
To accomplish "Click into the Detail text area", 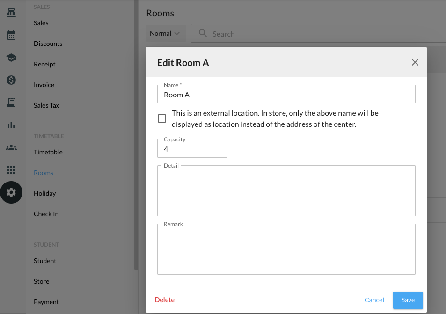I will click(286, 190).
